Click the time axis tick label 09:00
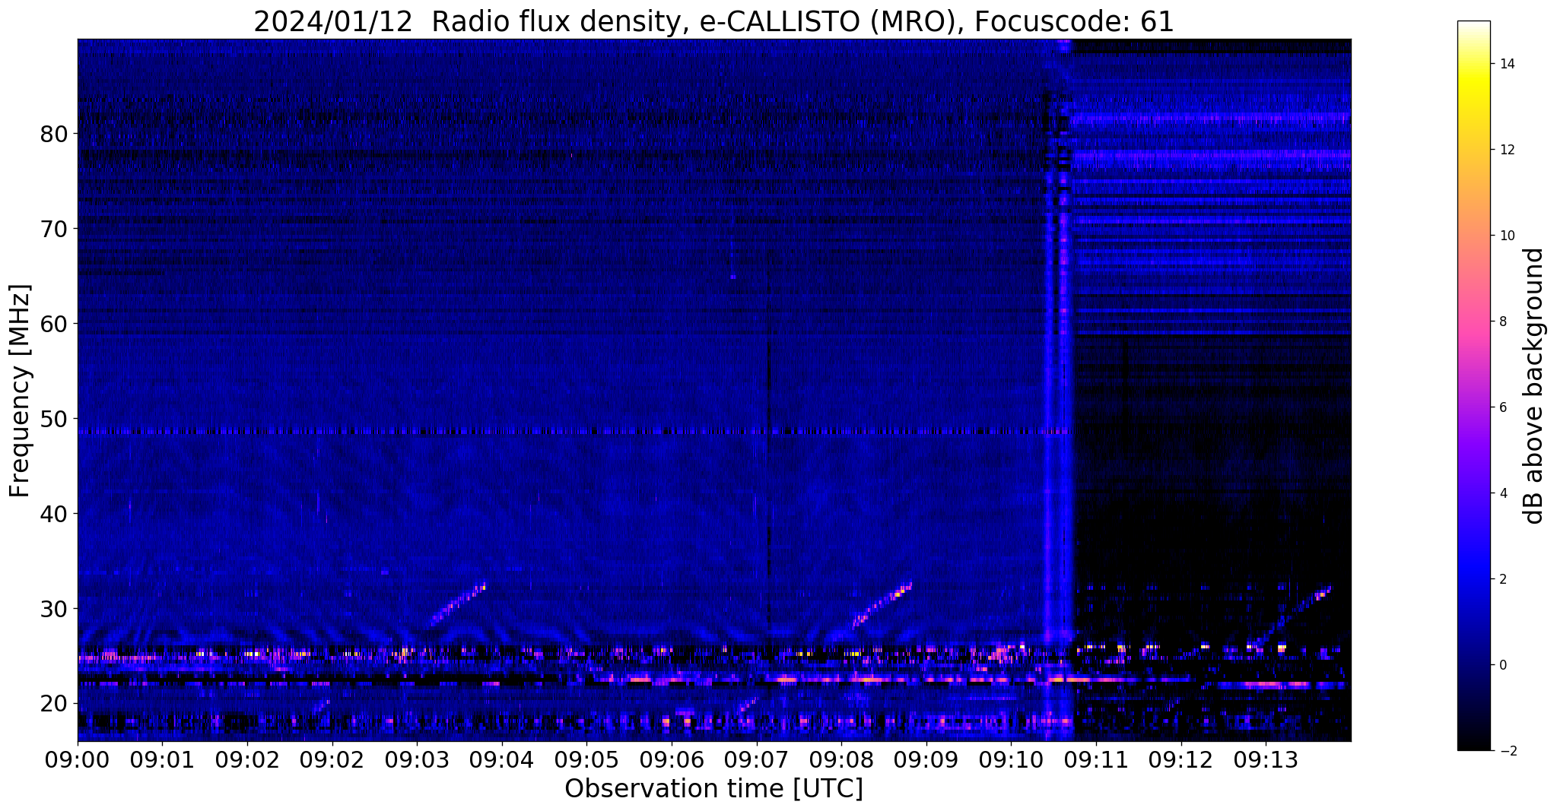The width and height of the screenshot is (1557, 811). tap(78, 759)
